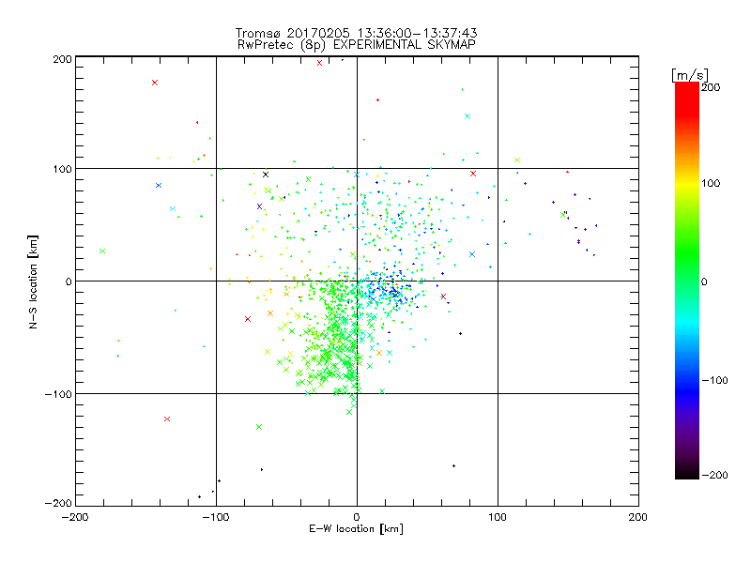Click the colorbar's "200" top label
Screen dimensions: 751x563
tap(711, 87)
